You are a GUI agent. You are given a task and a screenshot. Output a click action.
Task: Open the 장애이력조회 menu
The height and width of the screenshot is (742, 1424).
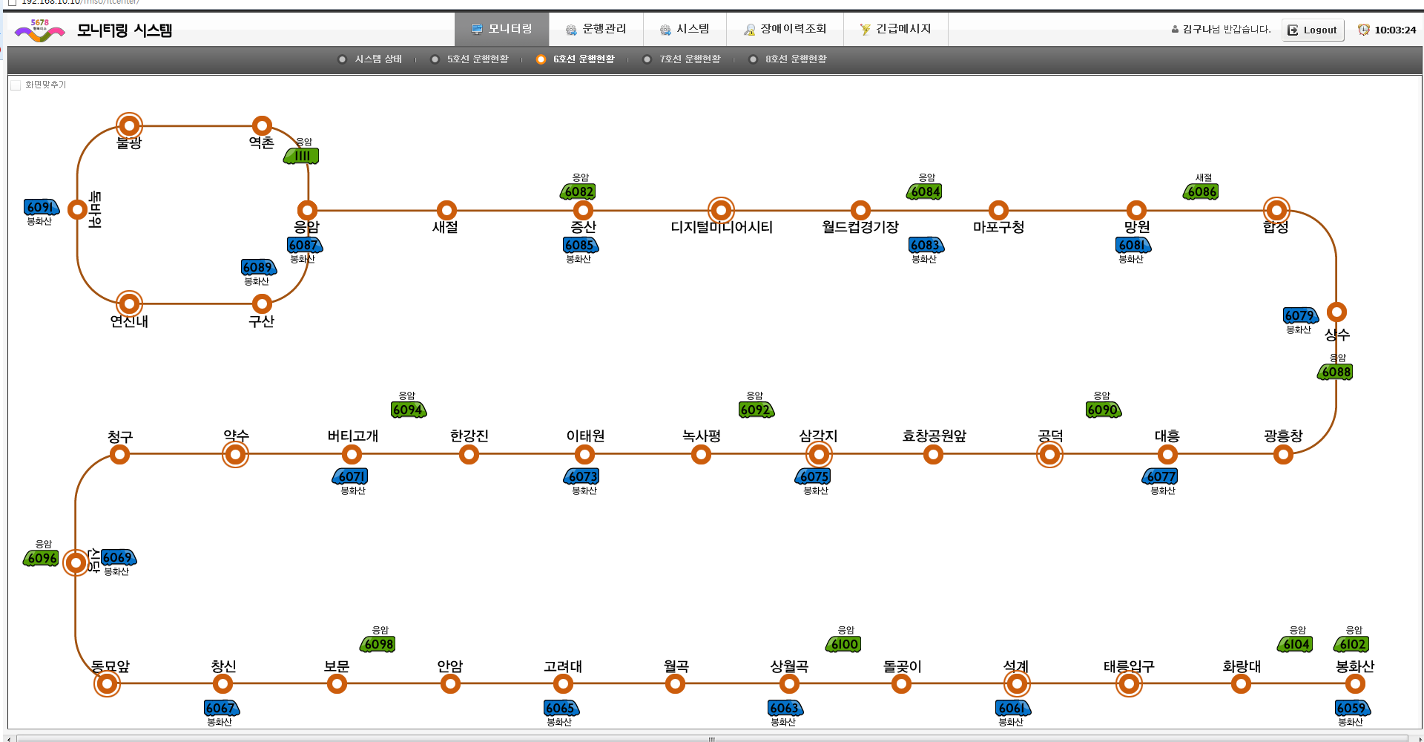785,29
